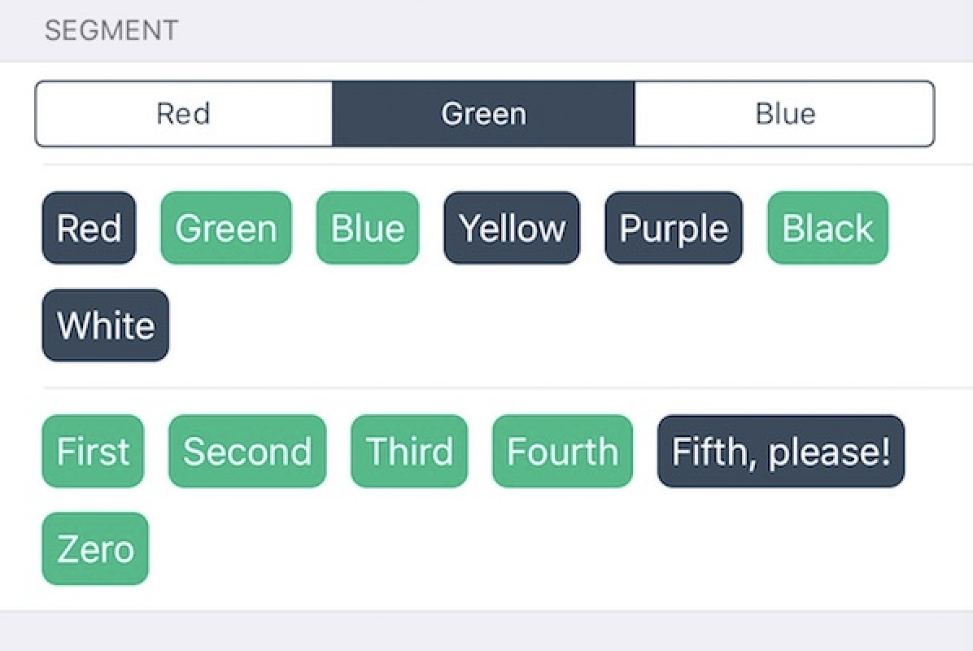The height and width of the screenshot is (651, 973).
Task: Pick the Fourth option chip
Action: click(562, 451)
